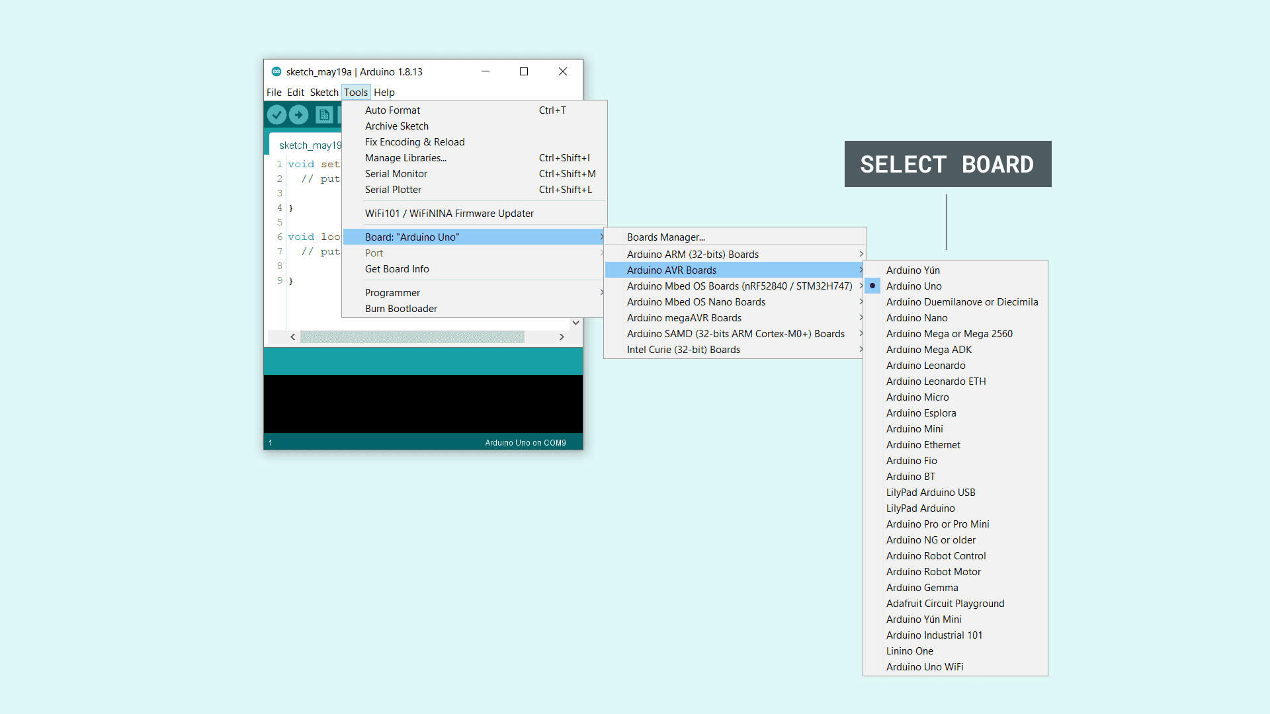1270x714 pixels.
Task: Click the editor's vertical scroll down arrow
Action: [x=575, y=323]
